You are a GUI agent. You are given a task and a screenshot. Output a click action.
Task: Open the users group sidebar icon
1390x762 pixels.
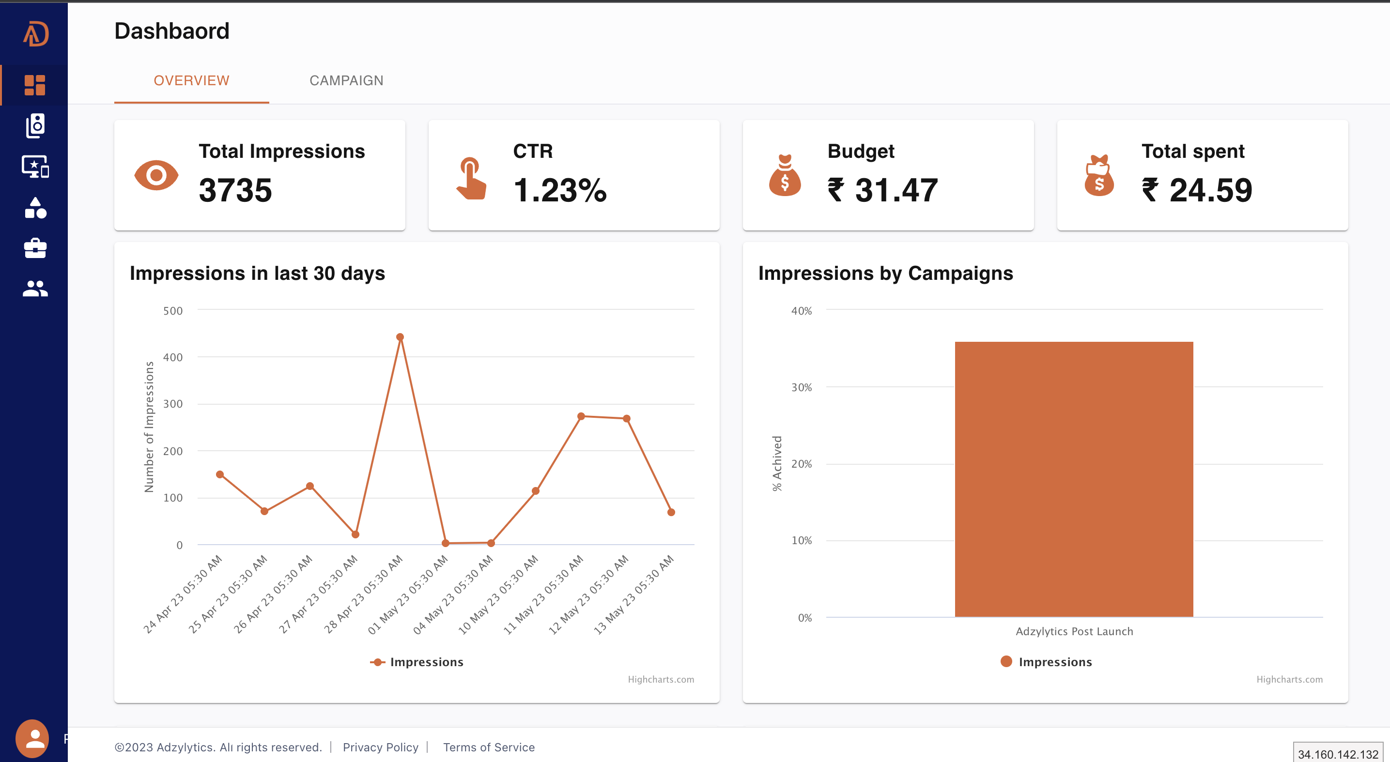[x=35, y=289]
